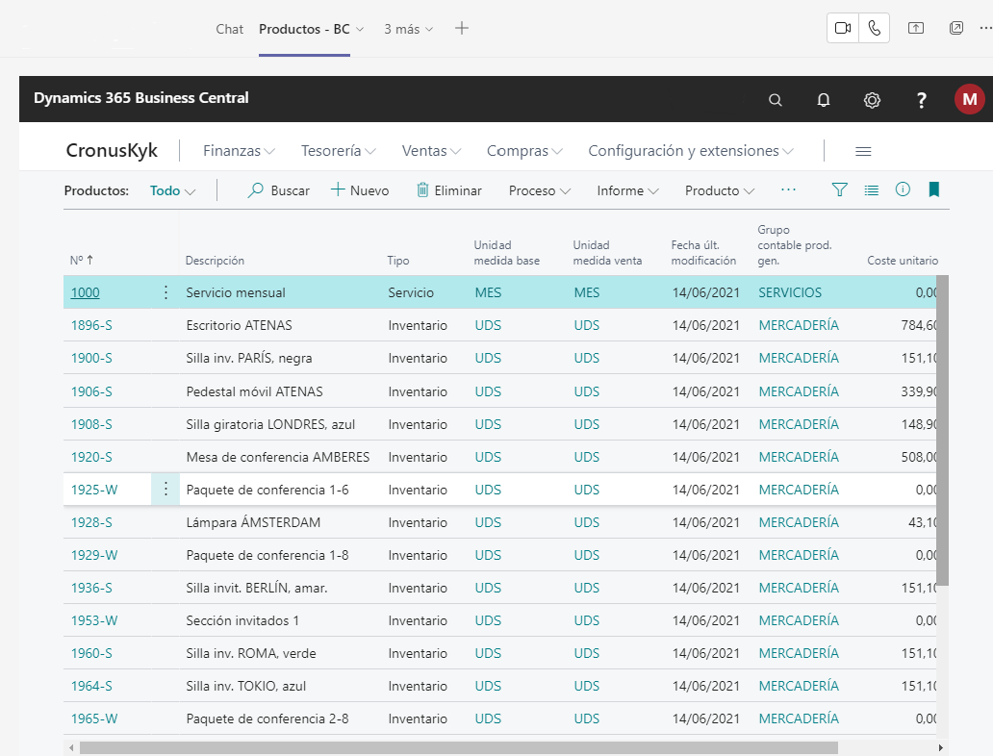Image resolution: width=993 pixels, height=756 pixels.
Task: Click UDS base unit for Lámpara ÁMSTERDAM
Action: click(488, 522)
